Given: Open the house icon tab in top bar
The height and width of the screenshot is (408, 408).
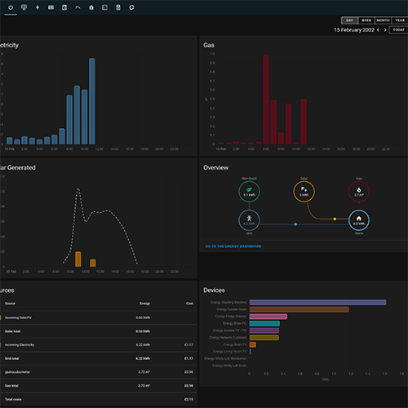Looking at the screenshot, I should click(91, 7).
